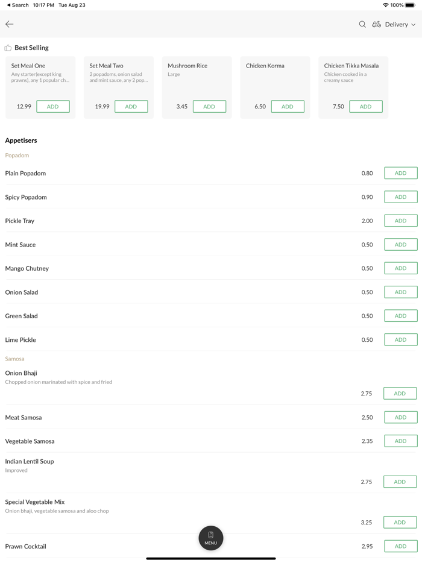Tap the back arrow icon
Image resolution: width=422 pixels, height=563 pixels.
click(x=10, y=24)
